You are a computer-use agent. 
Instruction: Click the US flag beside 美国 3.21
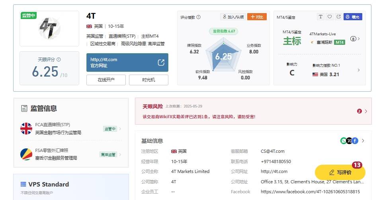315,75
